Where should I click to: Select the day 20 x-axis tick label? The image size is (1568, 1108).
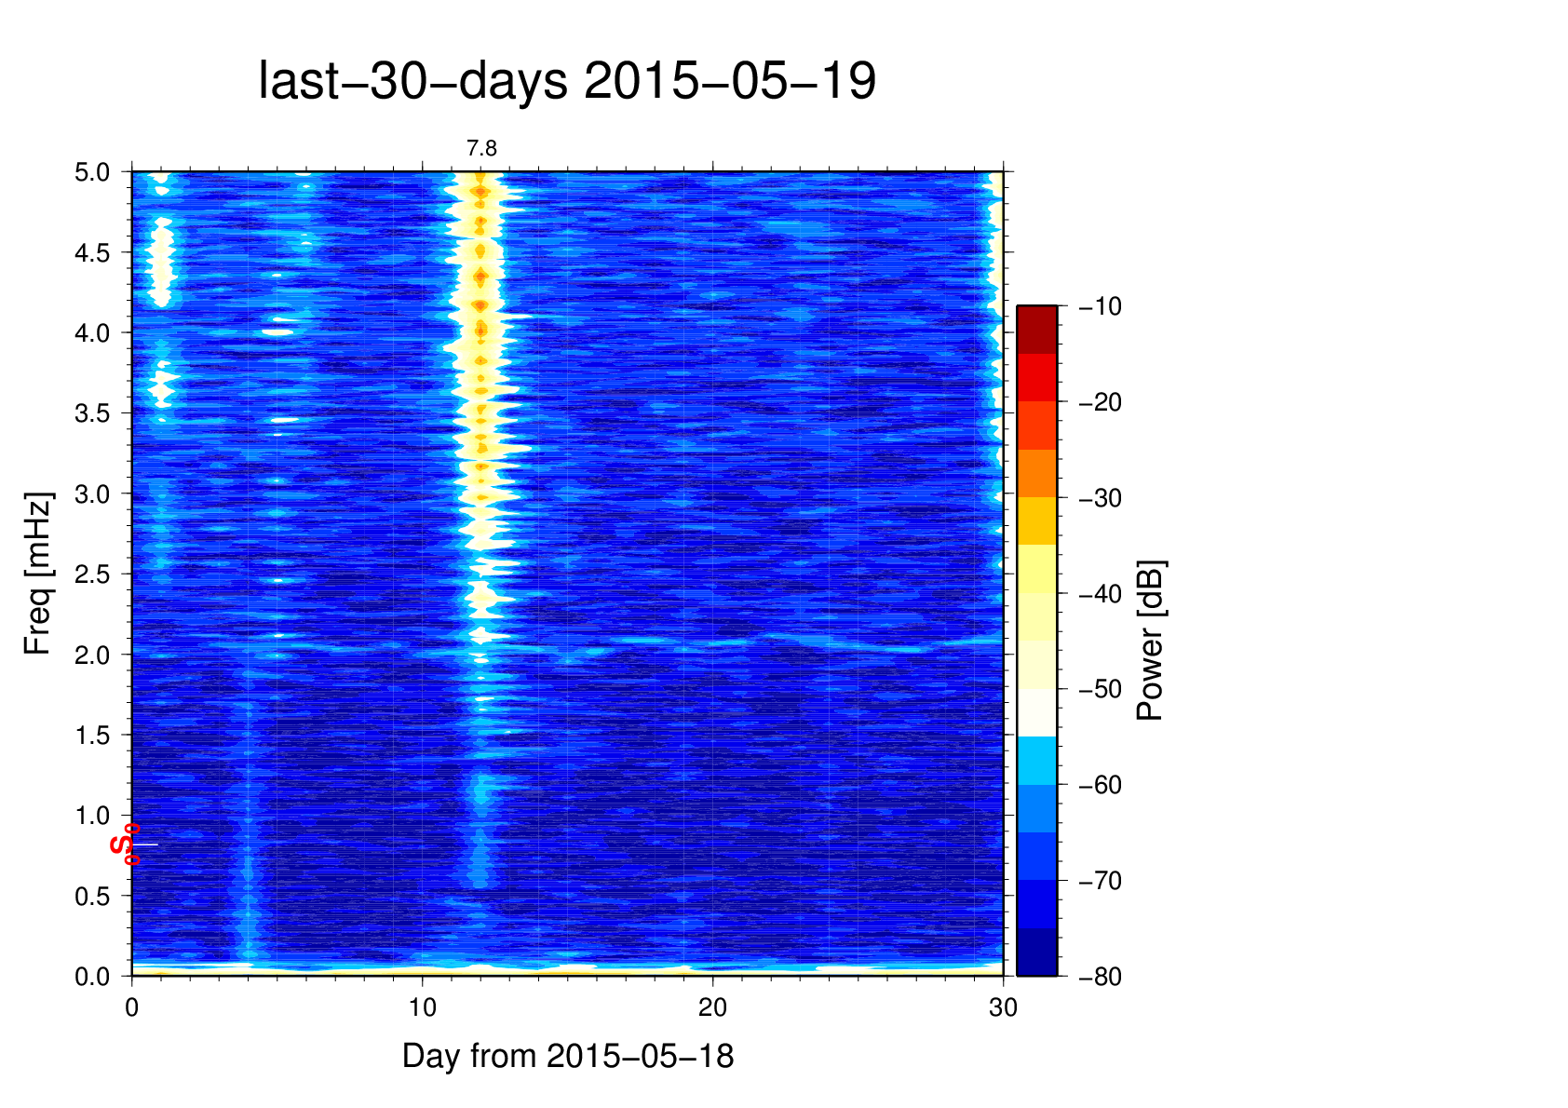pyautogui.click(x=712, y=1007)
